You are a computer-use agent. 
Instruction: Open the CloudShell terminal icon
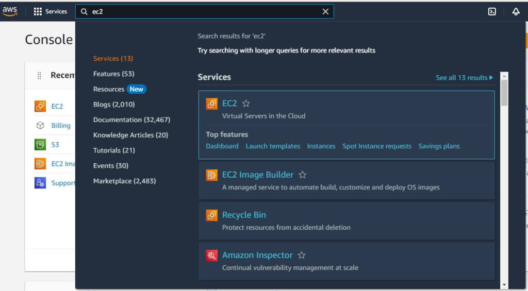tap(492, 11)
